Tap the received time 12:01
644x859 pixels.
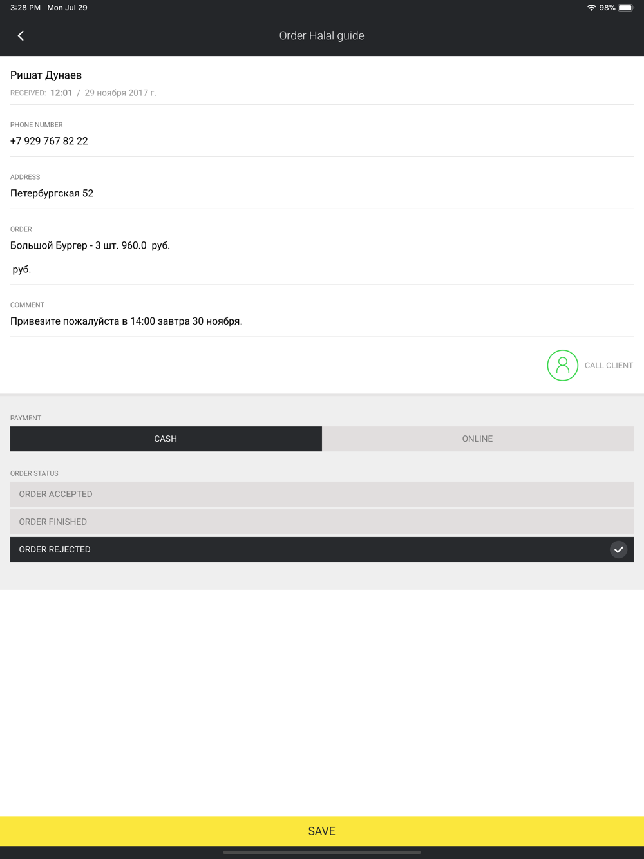(61, 93)
